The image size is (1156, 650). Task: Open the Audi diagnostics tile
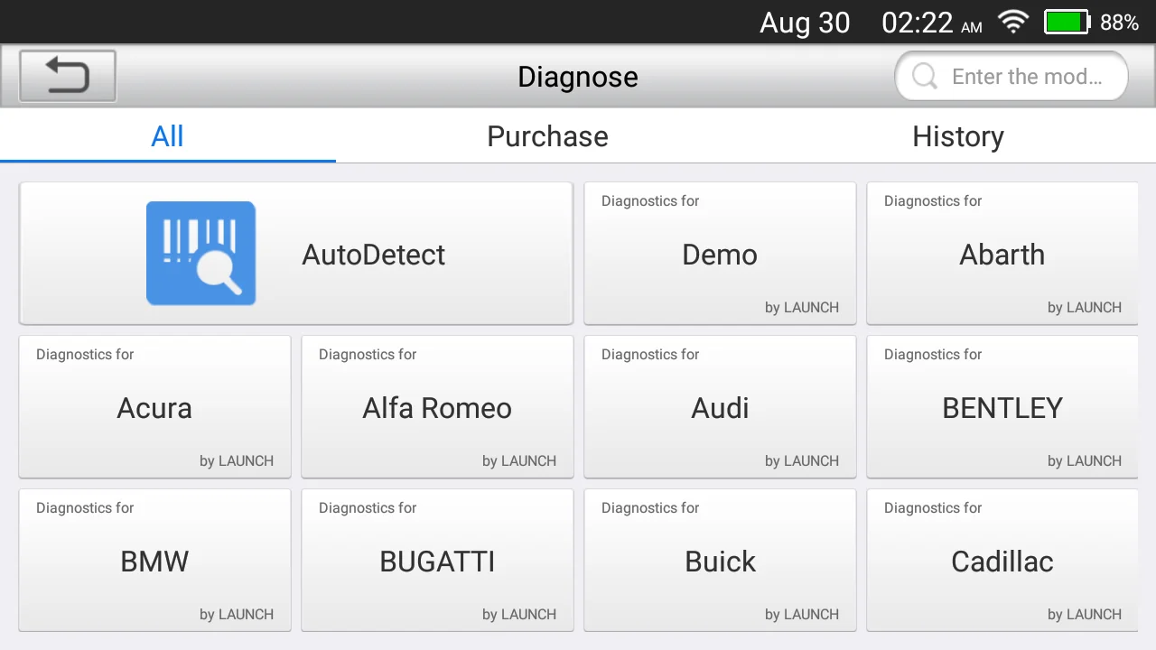(x=720, y=407)
